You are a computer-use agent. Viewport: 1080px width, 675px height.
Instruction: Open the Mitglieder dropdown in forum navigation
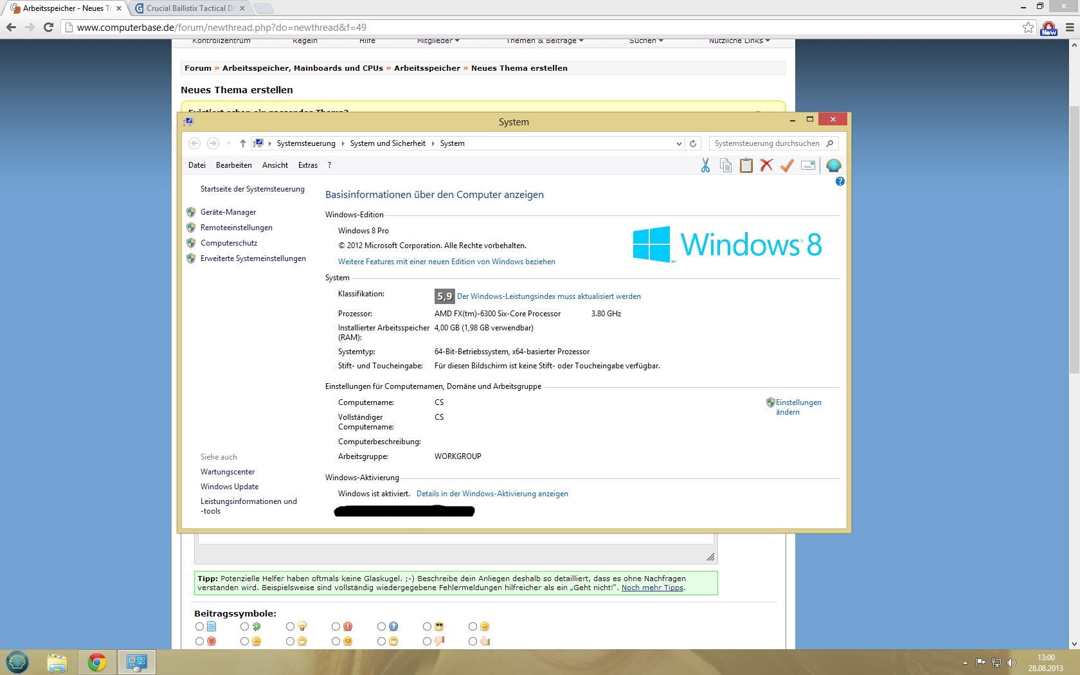click(438, 41)
